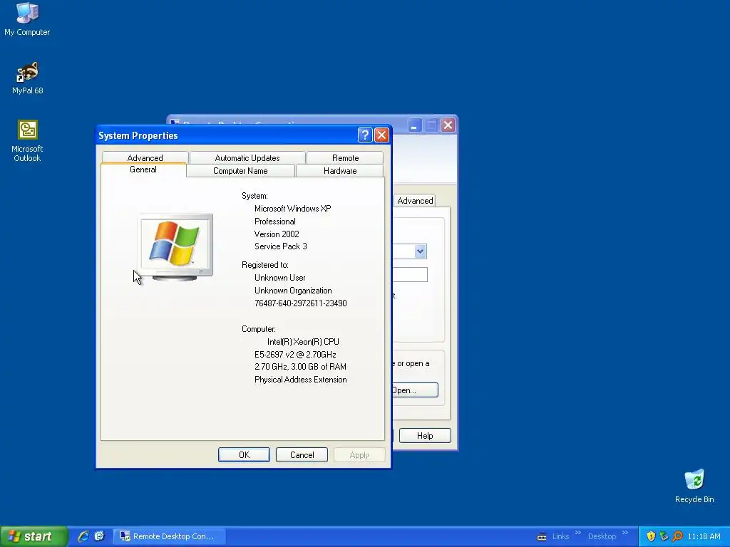Click the orange magnifier tray icon
The image size is (730, 547).
pyautogui.click(x=677, y=536)
